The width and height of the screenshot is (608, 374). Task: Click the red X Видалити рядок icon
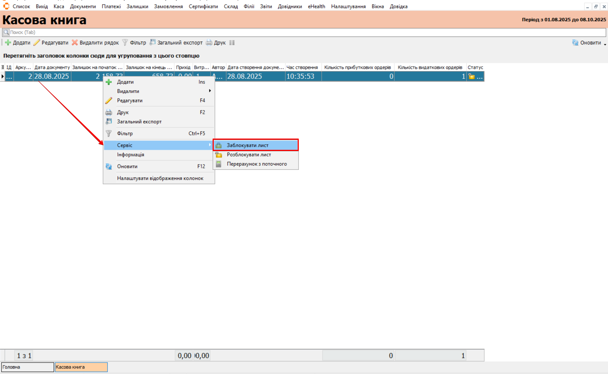(75, 43)
